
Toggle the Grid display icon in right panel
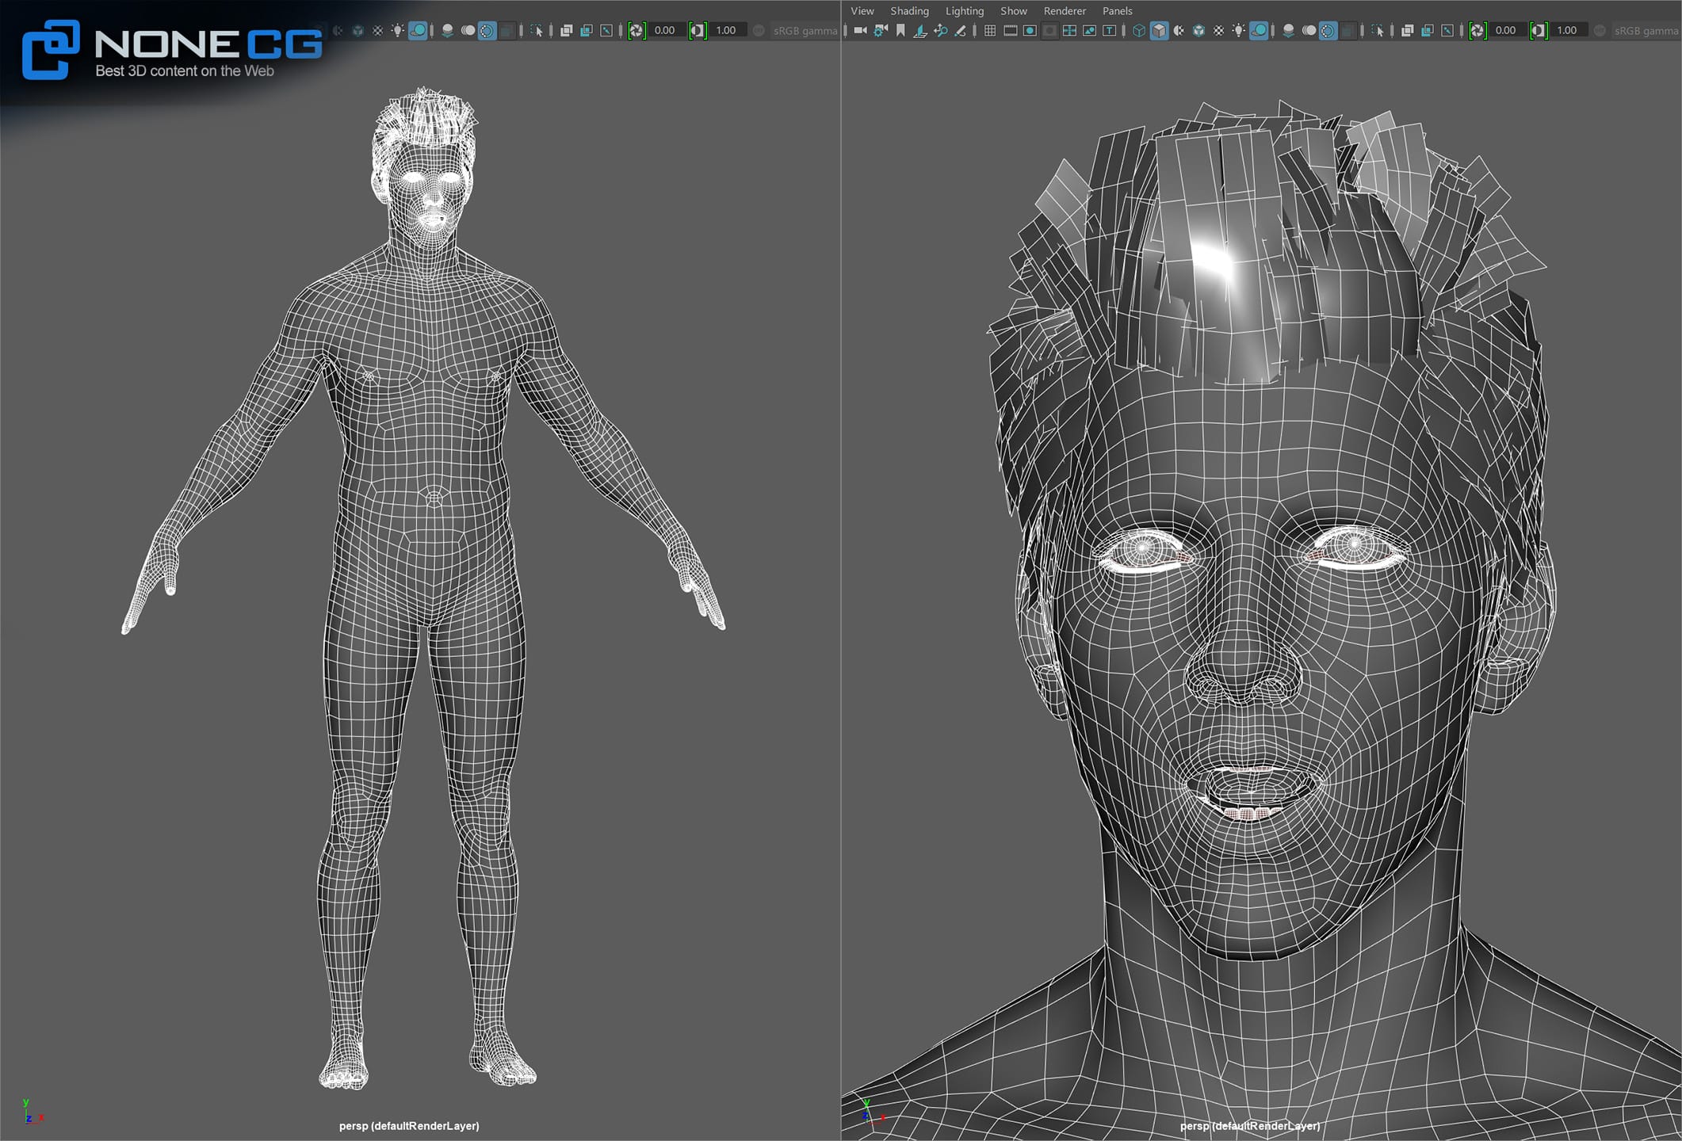(x=990, y=30)
